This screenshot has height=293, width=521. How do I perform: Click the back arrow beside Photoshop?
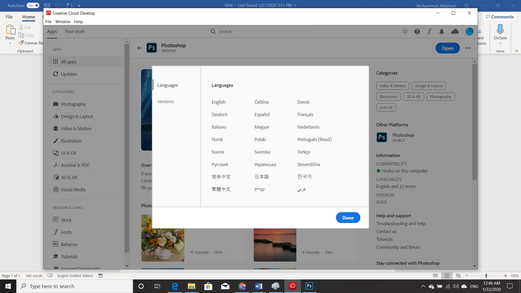pyautogui.click(x=140, y=48)
